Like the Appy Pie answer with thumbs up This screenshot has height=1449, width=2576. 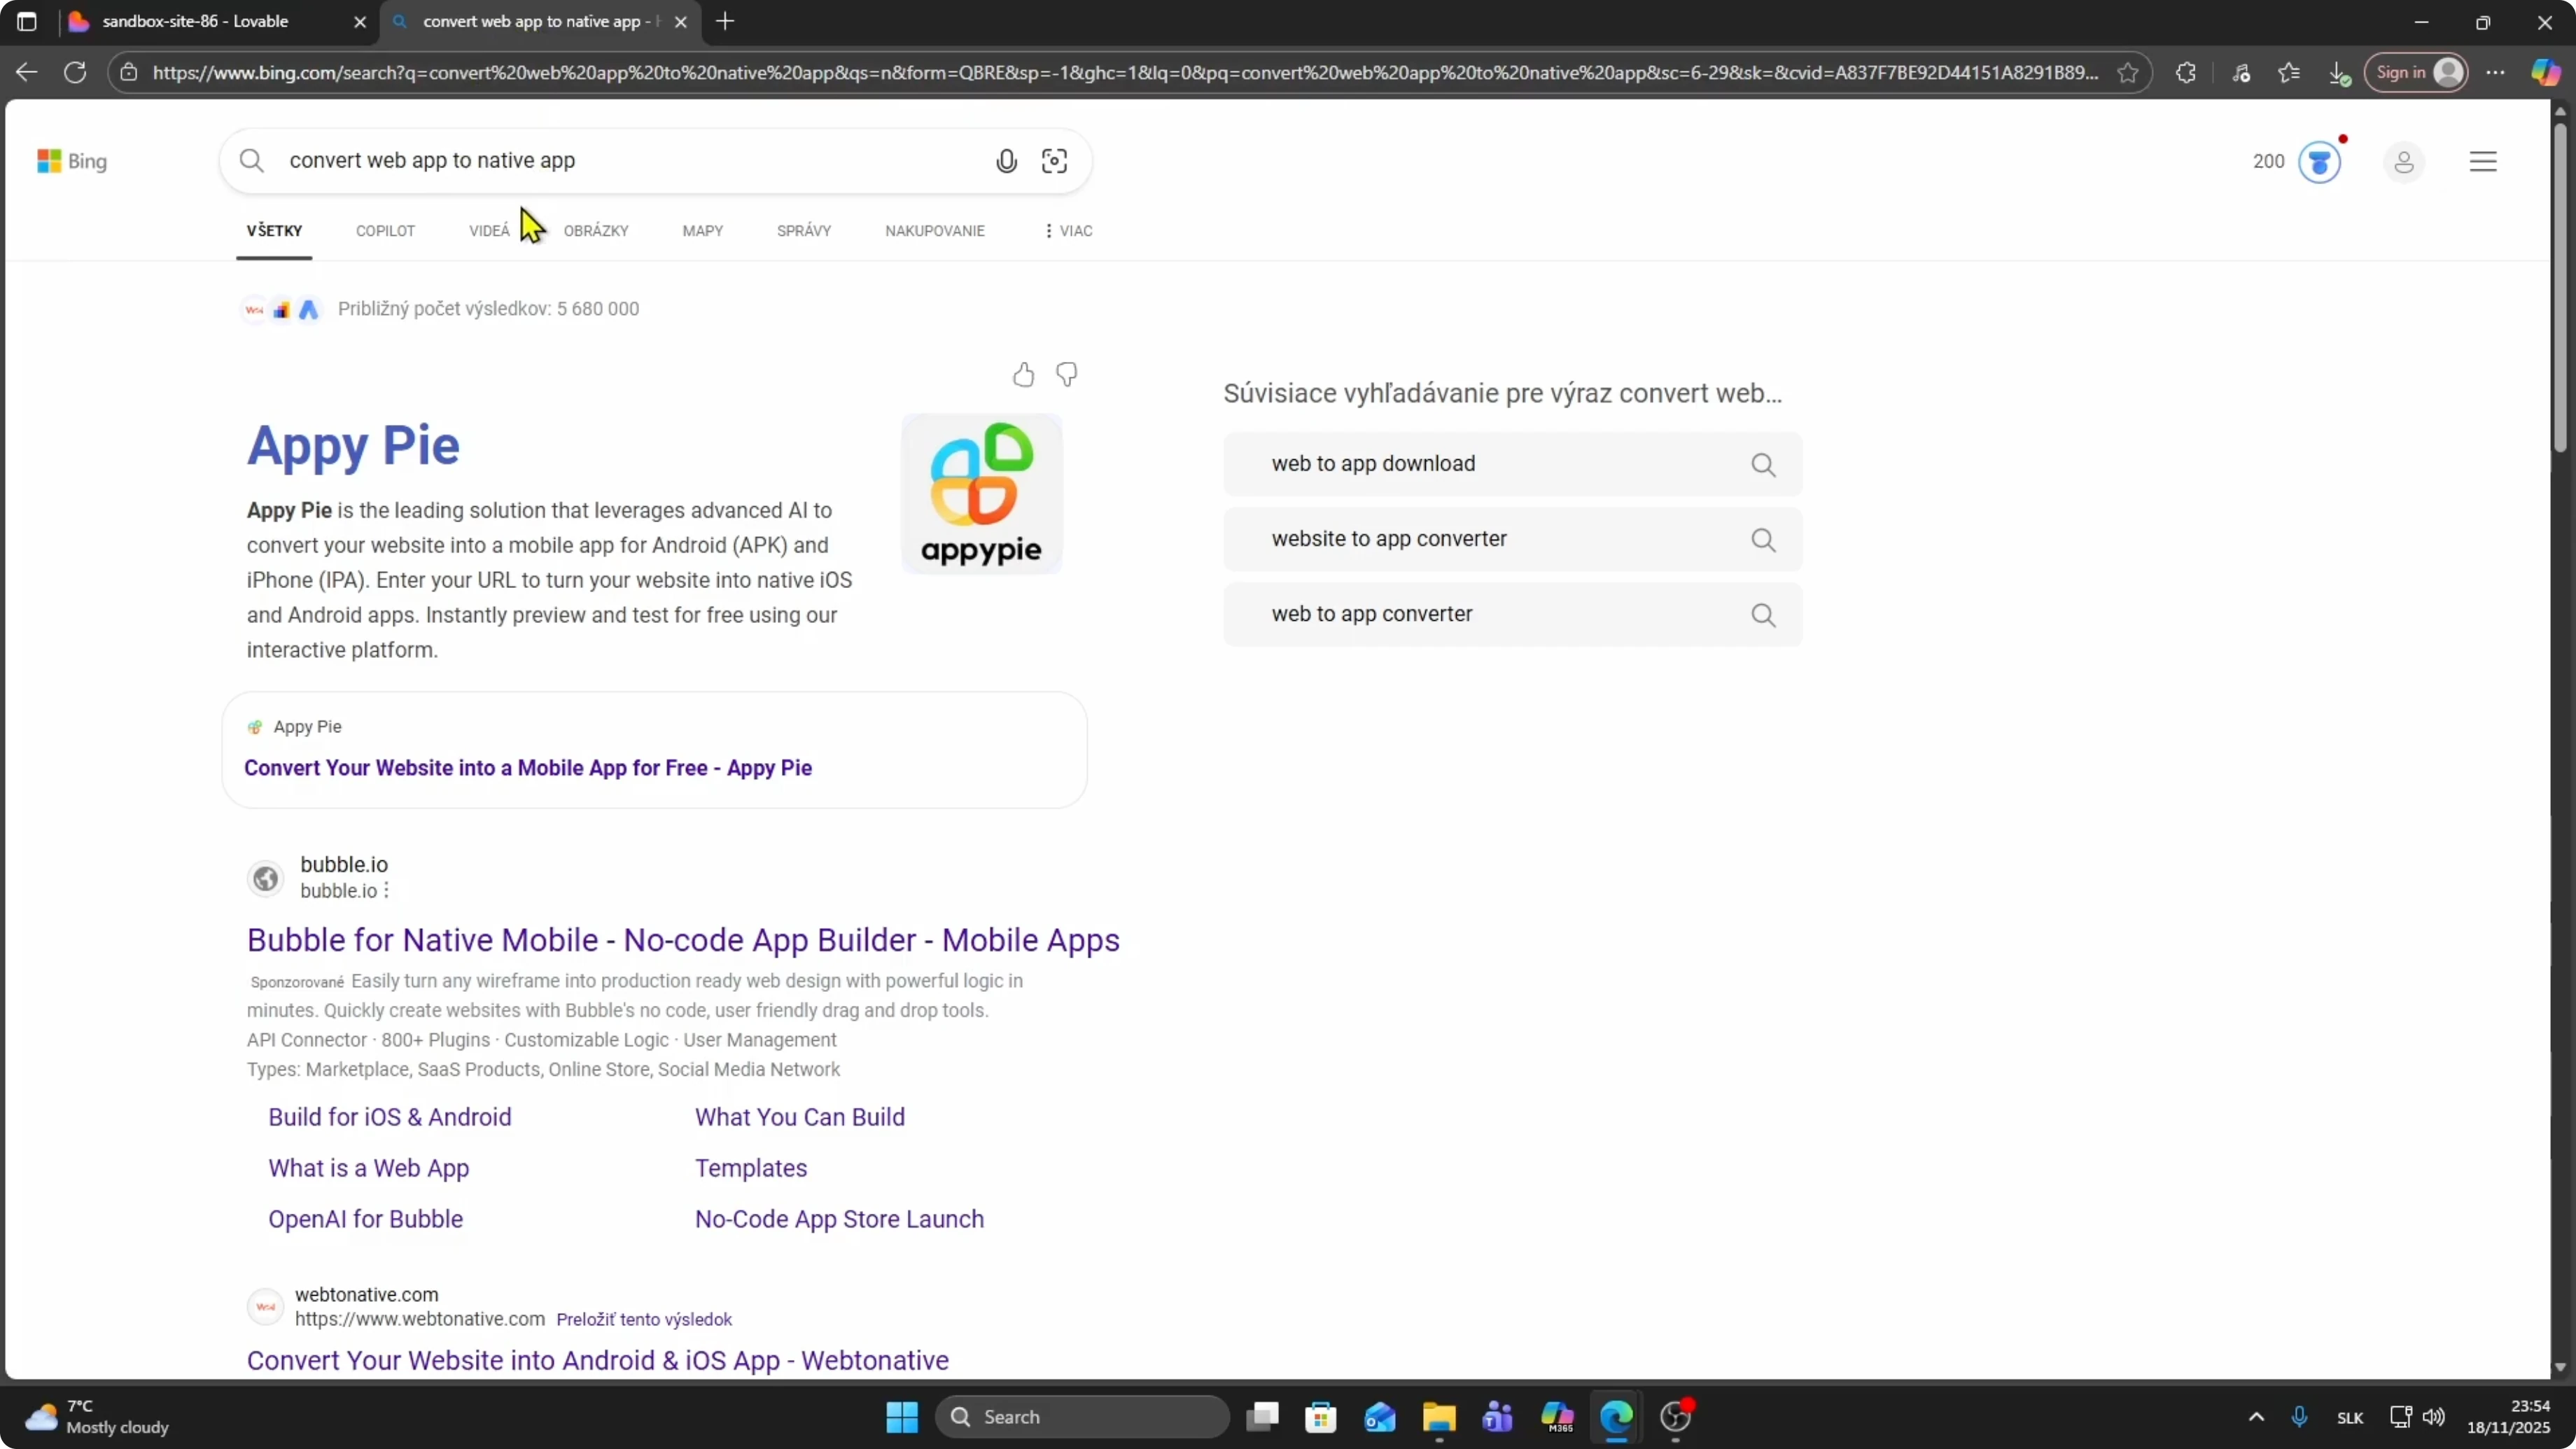pos(1023,375)
